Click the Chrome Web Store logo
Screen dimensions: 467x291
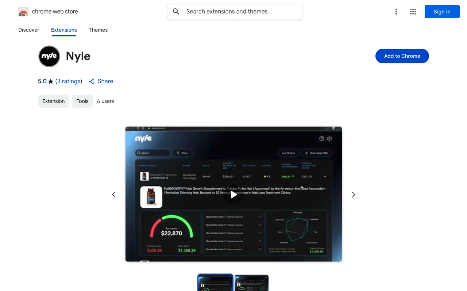23,12
